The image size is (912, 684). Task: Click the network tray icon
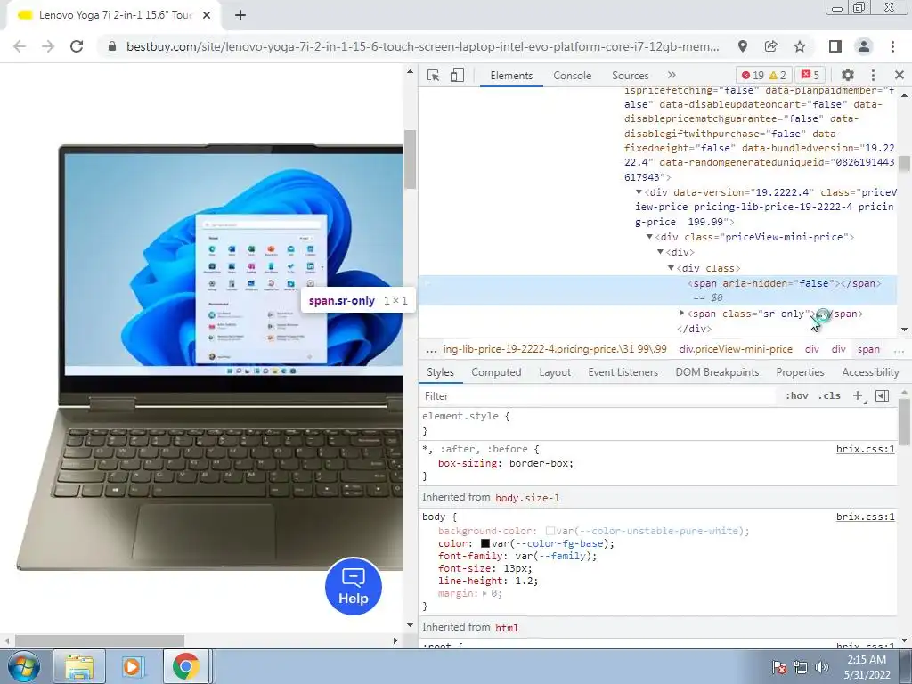801,667
